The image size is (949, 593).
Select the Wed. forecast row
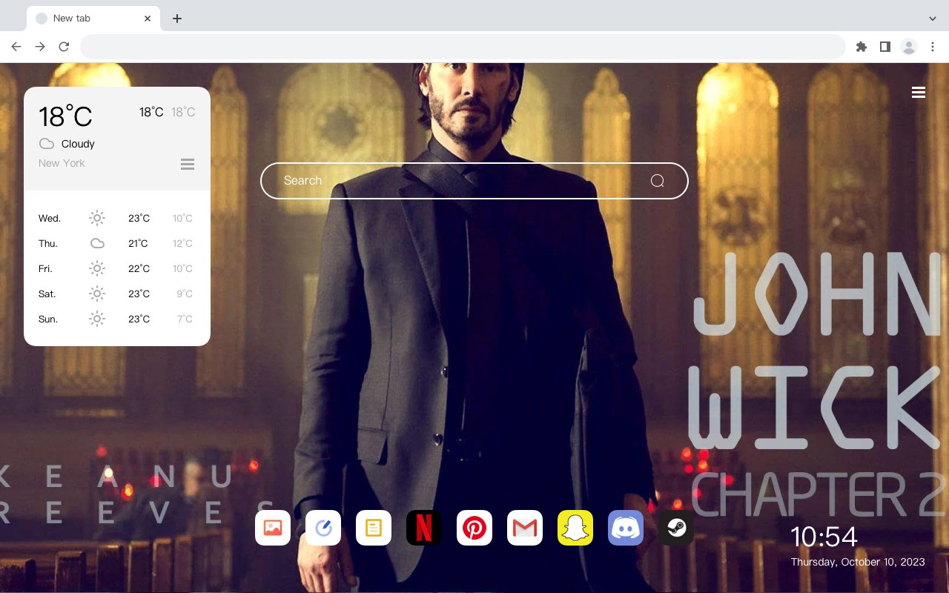tap(117, 218)
